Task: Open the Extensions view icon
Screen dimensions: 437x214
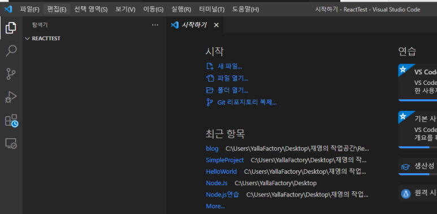Action: click(11, 121)
